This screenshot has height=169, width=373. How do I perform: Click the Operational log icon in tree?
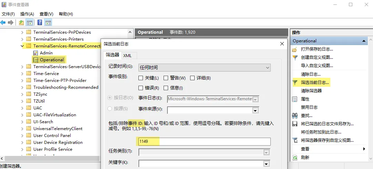point(35,60)
